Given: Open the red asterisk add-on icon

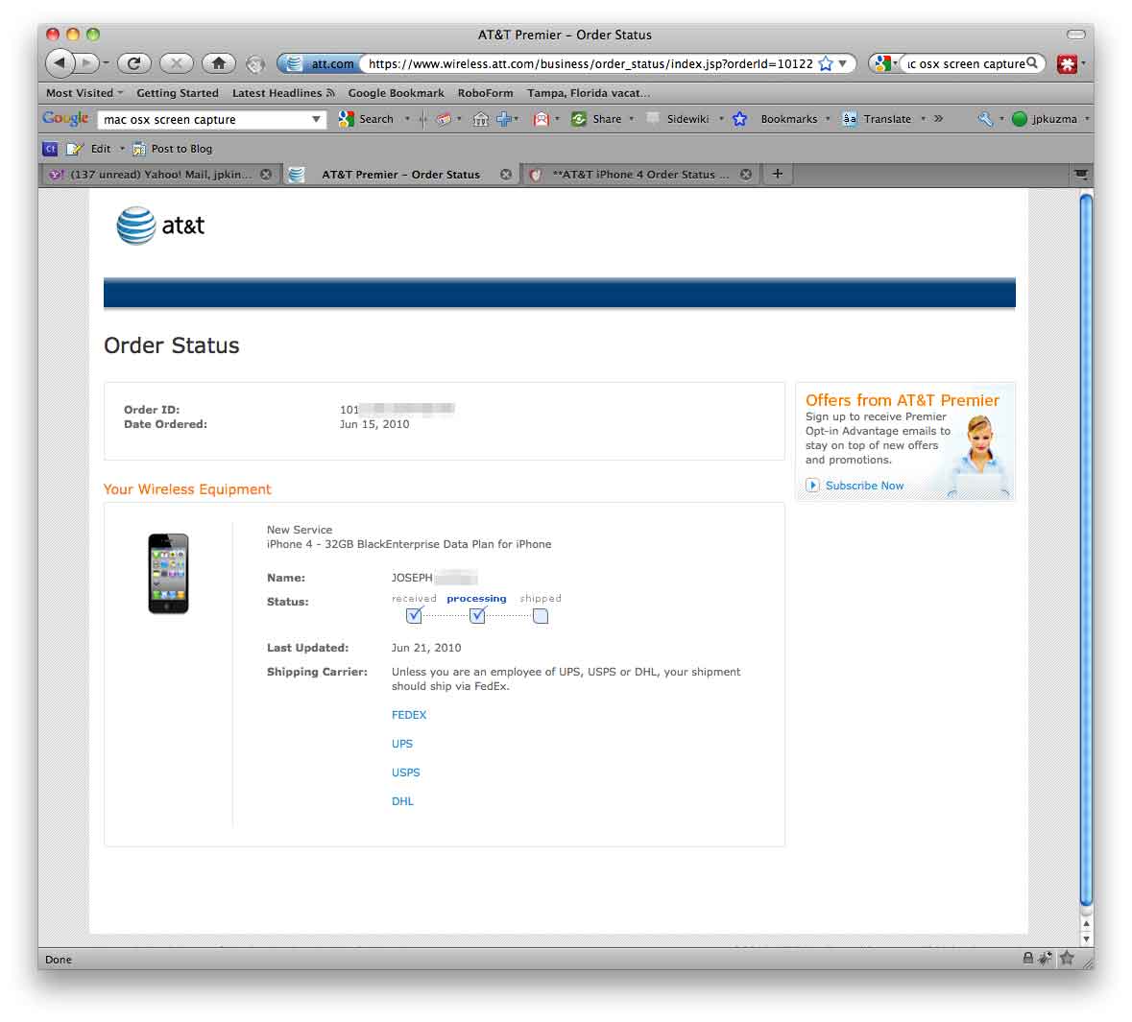Looking at the screenshot, I should point(1067,63).
